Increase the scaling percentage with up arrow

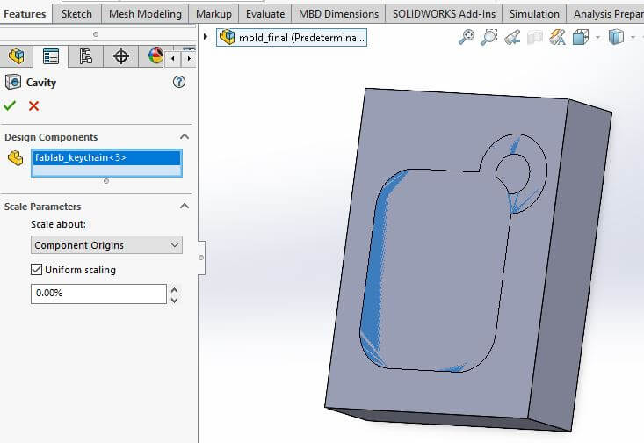tap(174, 290)
